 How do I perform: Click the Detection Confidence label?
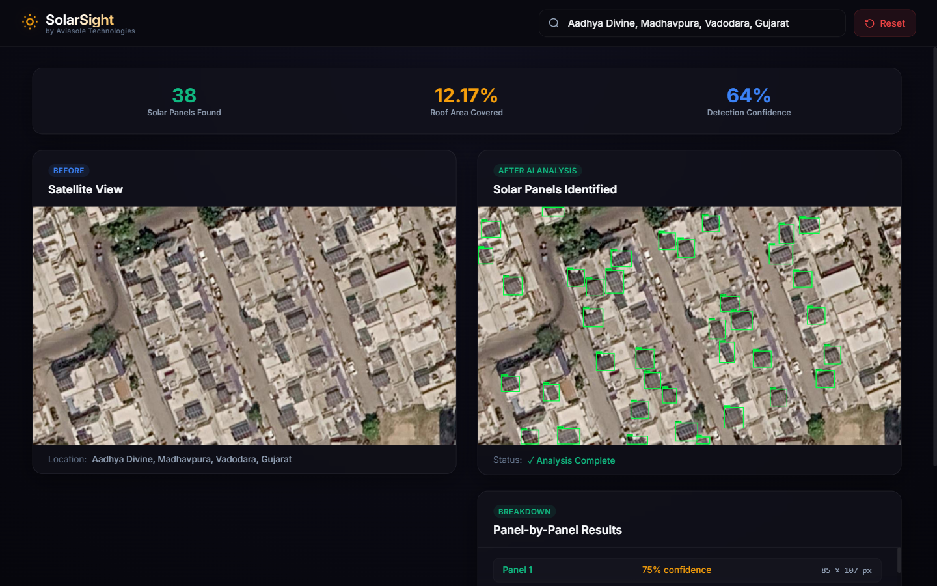click(748, 113)
